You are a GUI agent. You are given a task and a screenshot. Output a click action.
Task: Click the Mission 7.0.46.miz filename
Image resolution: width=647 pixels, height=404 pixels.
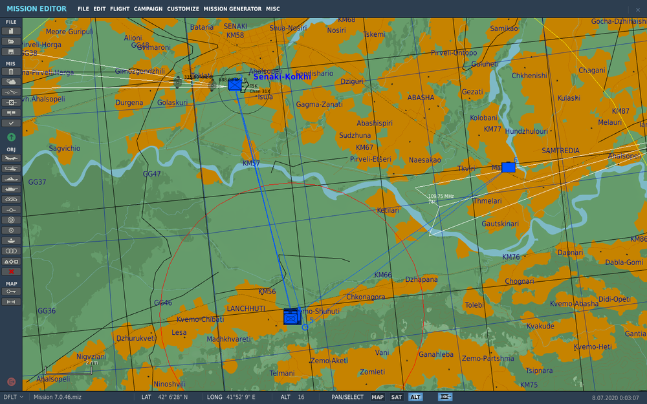coord(58,397)
